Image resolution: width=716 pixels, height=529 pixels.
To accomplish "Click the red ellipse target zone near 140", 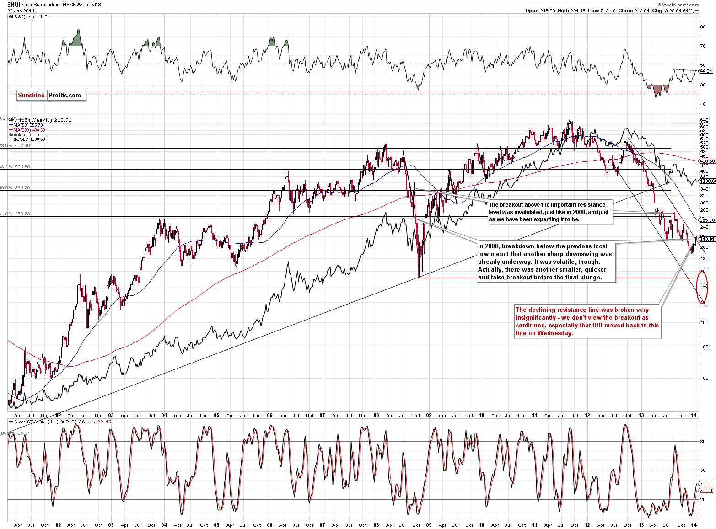I will 702,286.
